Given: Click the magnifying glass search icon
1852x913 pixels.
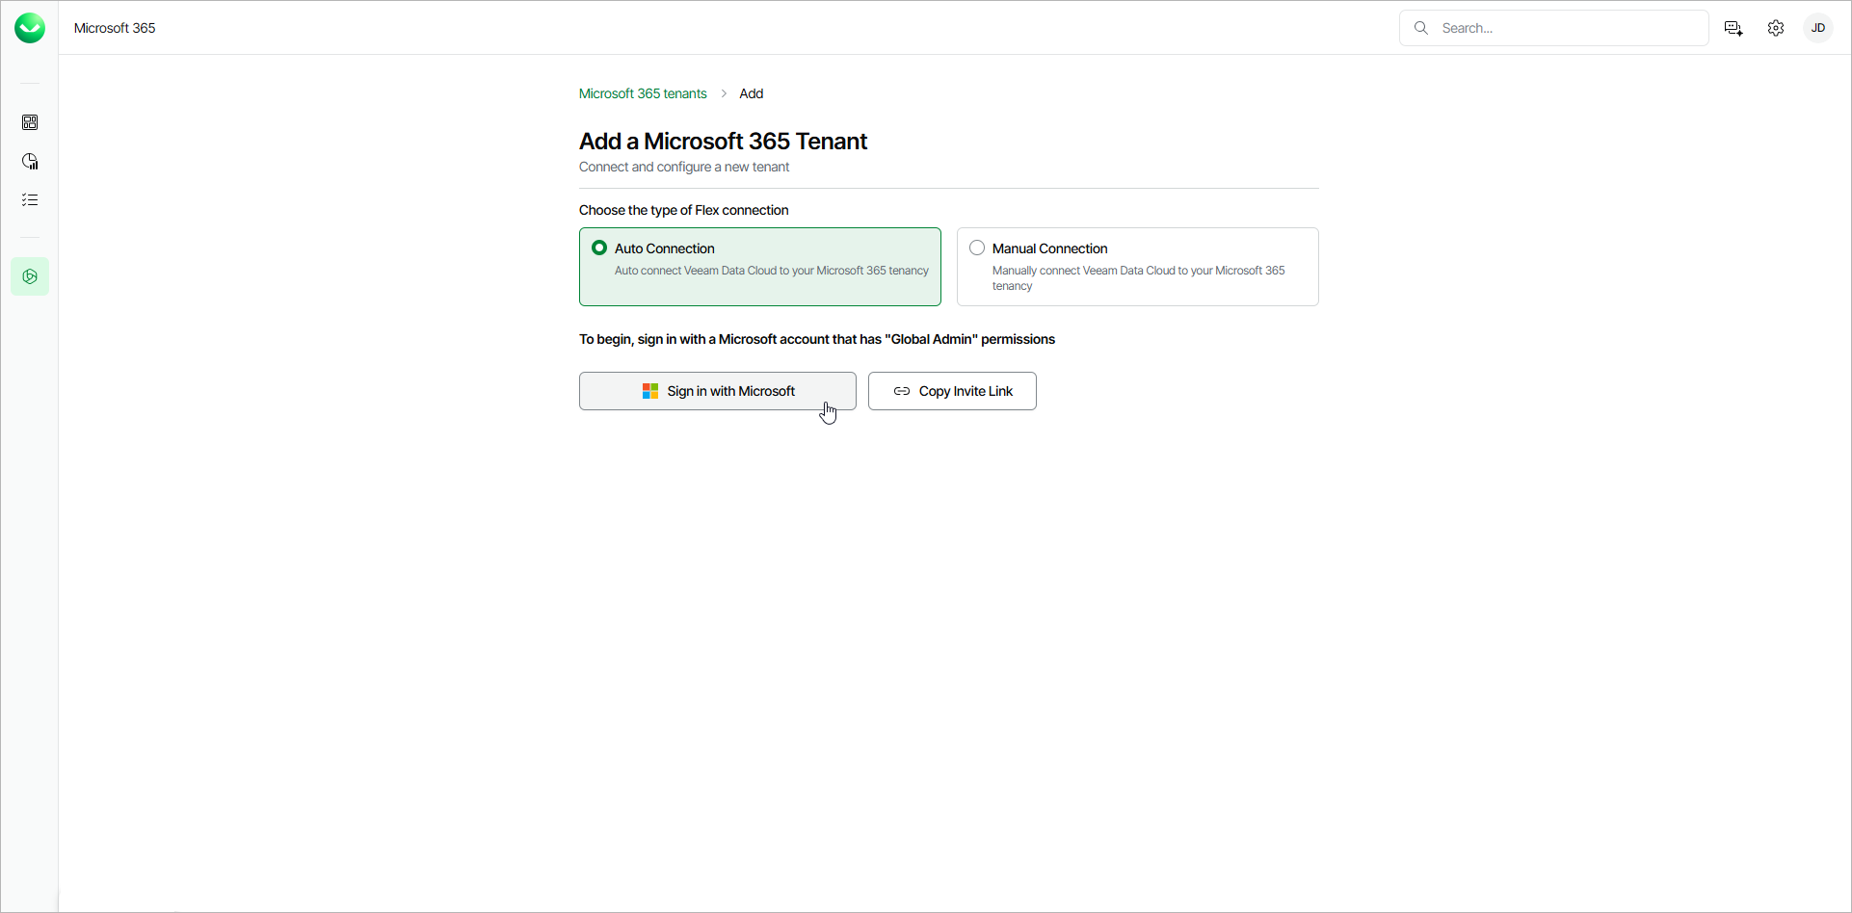Looking at the screenshot, I should [x=1421, y=28].
